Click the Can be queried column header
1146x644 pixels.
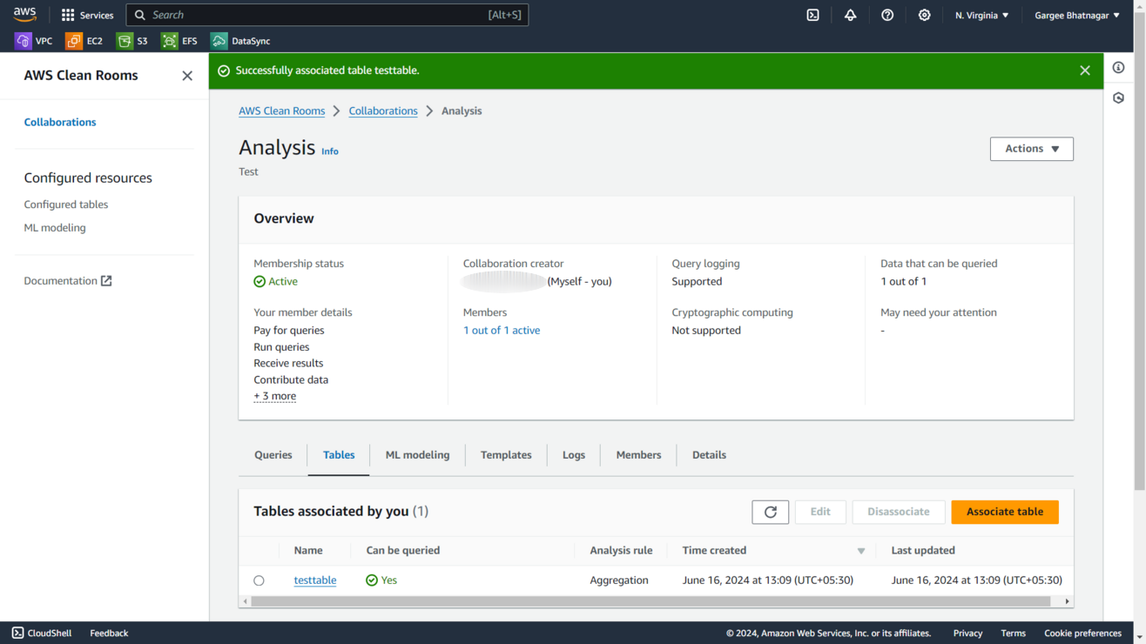pos(403,551)
